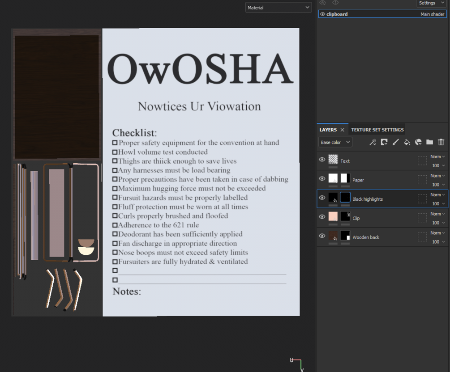This screenshot has width=450, height=372.
Task: Open blend mode dropdown for Text layer
Action: coord(437,156)
